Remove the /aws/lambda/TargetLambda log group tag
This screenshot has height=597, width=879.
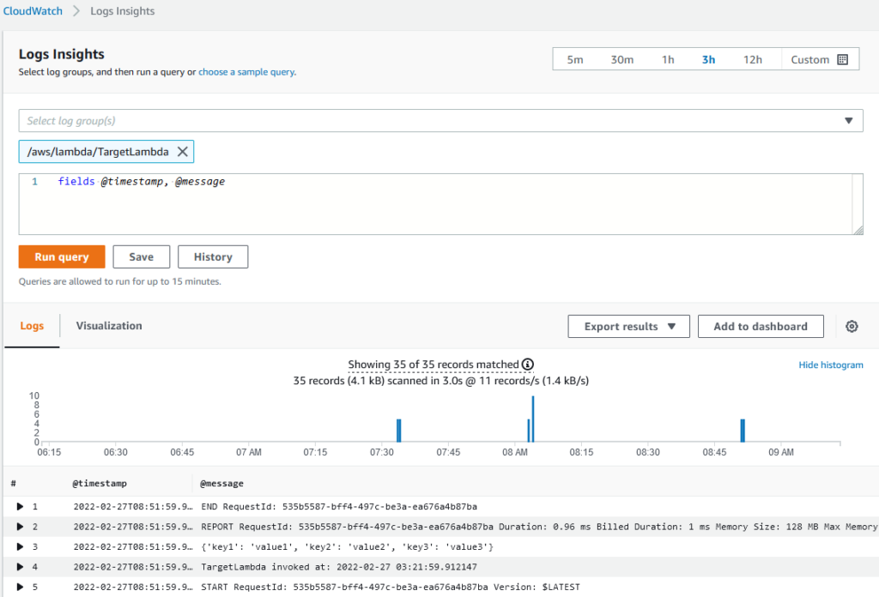182,152
